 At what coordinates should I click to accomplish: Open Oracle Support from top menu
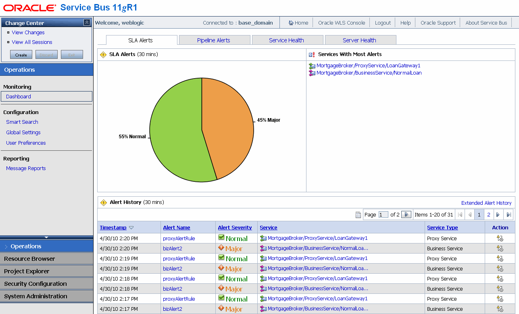pos(438,23)
